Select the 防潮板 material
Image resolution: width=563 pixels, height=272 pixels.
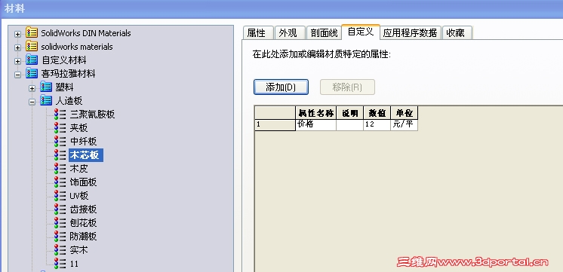coord(83,237)
